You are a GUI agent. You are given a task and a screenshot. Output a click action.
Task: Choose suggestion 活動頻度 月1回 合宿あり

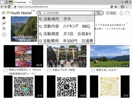pyautogui.click(x=67, y=34)
